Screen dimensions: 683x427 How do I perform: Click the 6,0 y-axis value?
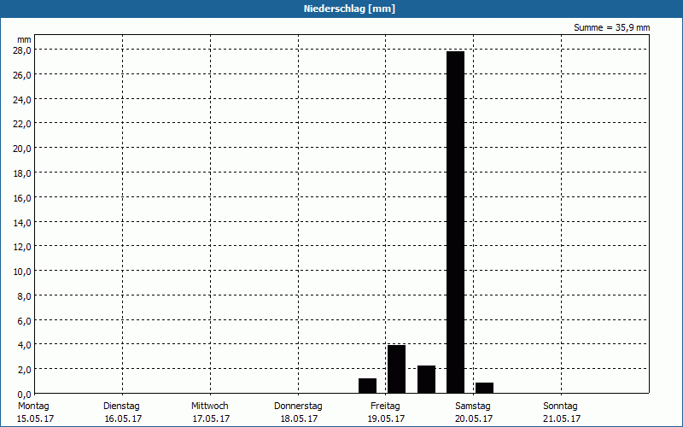(24, 321)
